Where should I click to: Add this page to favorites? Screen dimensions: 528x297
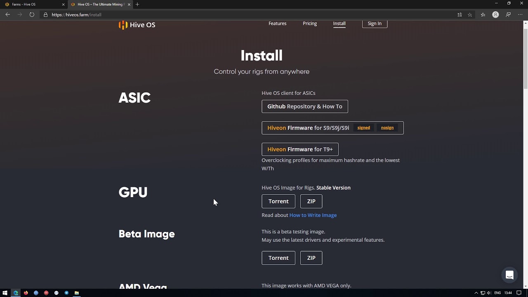coord(470,15)
